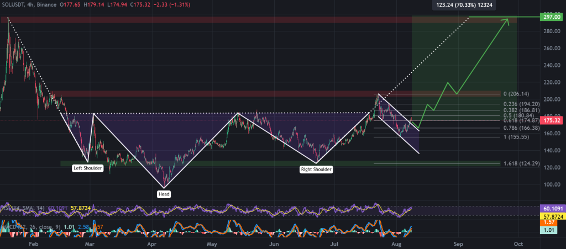
Task: Click the 123.24 (70.33%) 12324 position tooltip
Action: [464, 6]
